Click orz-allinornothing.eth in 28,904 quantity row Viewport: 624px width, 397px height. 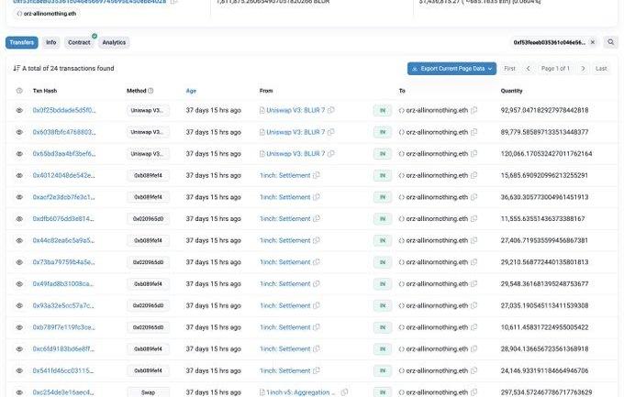[437, 349]
